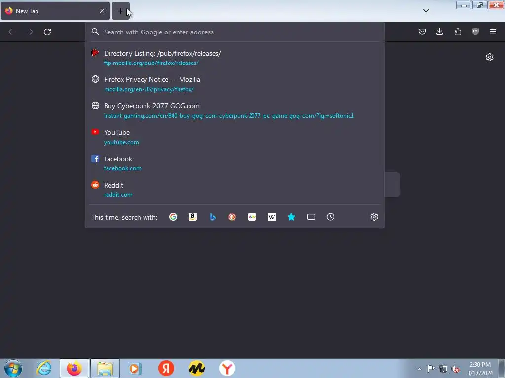Open Yandex red icon on taskbar
Viewport: 505px width, 378px height.
click(x=166, y=368)
